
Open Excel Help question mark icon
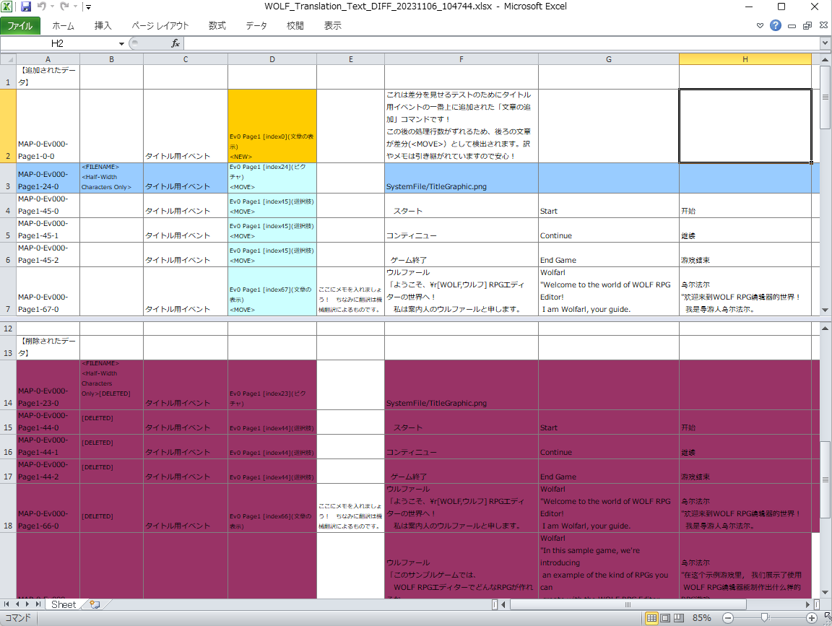pyautogui.click(x=776, y=25)
